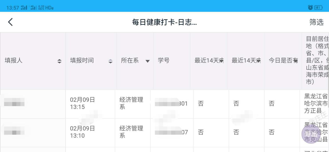Tap the alarm clock status icon
Viewport: 329px width, 152px height.
coord(310,8)
